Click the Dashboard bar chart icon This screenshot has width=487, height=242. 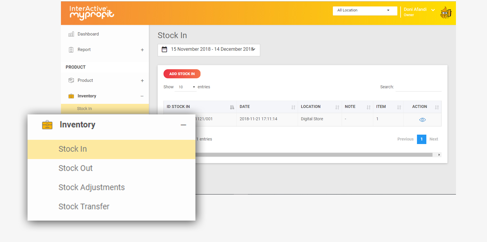71,34
